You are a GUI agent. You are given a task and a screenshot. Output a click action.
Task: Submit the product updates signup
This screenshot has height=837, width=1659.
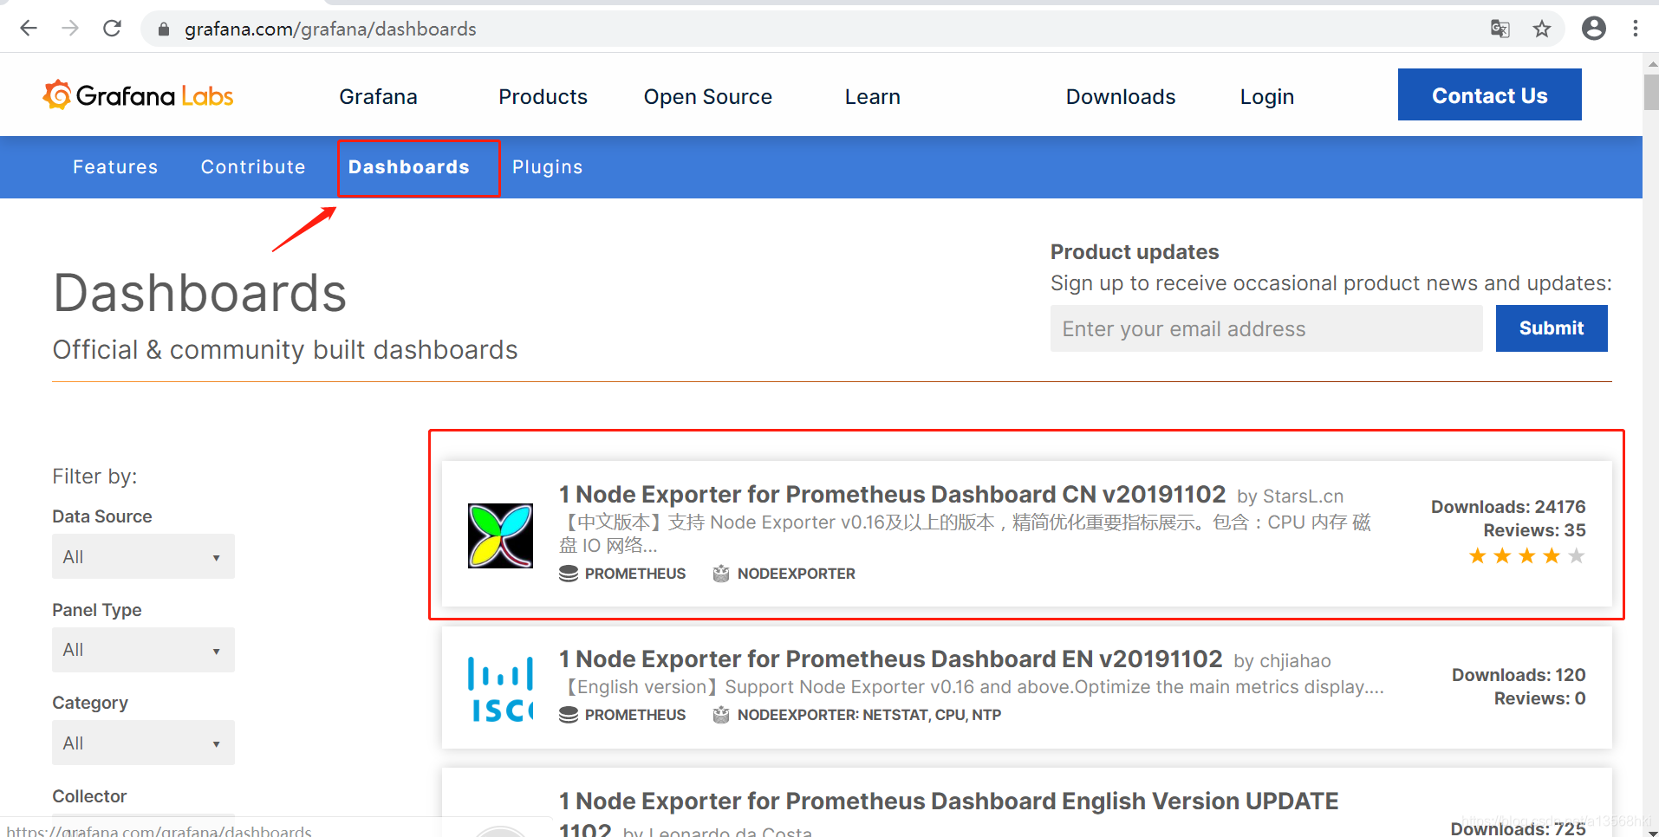[1551, 328]
